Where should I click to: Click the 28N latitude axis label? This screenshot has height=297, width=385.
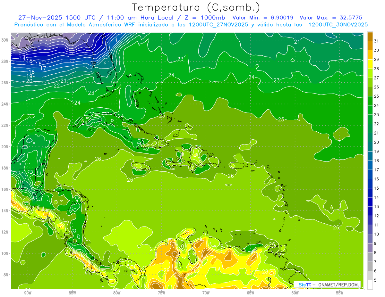click(5, 61)
